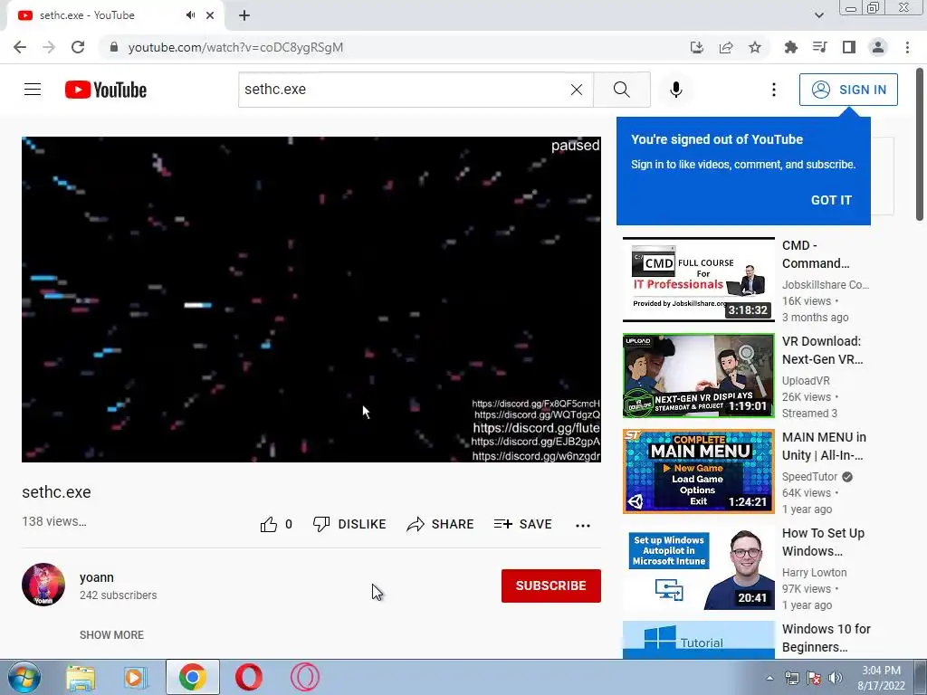Open the 'CMD - Command...' video title
927x695 pixels.
pos(816,254)
